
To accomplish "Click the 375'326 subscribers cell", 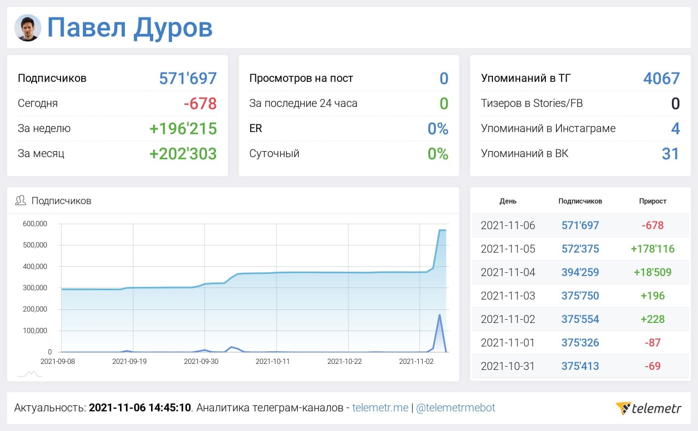I will (x=580, y=343).
